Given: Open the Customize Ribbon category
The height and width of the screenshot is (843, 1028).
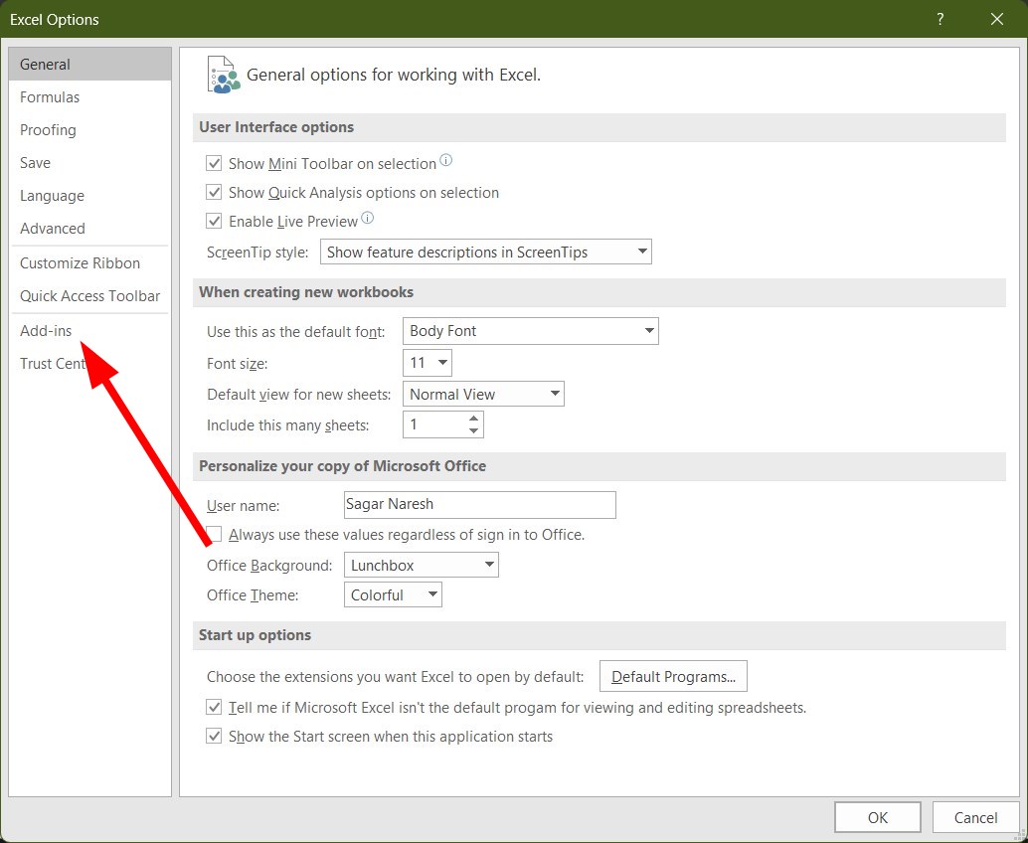Looking at the screenshot, I should coord(89,262).
